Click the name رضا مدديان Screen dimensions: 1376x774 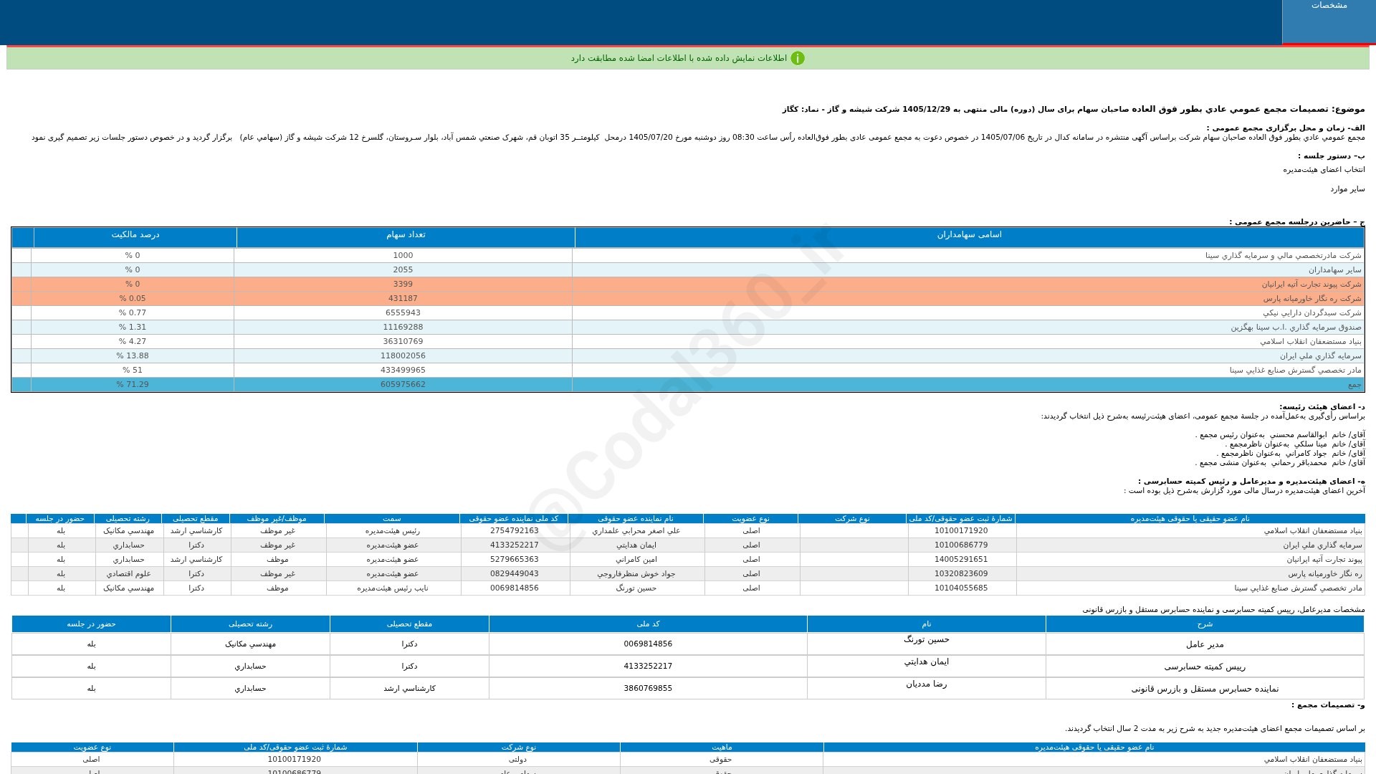(926, 684)
